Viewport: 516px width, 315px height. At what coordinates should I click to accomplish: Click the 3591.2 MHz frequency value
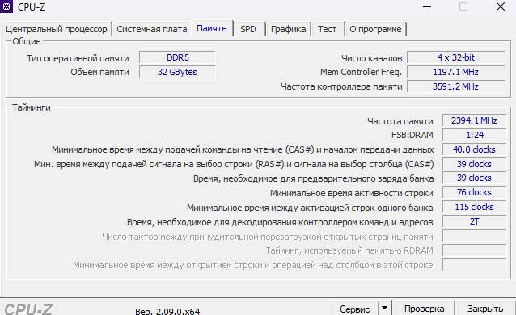[x=456, y=86]
